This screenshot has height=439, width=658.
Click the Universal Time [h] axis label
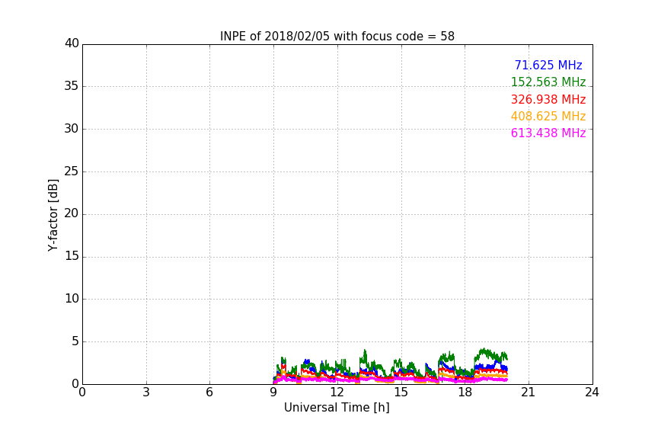337,408
